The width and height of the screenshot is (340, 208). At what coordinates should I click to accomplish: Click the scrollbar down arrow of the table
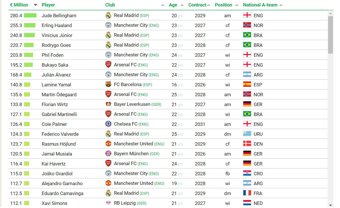(330, 205)
